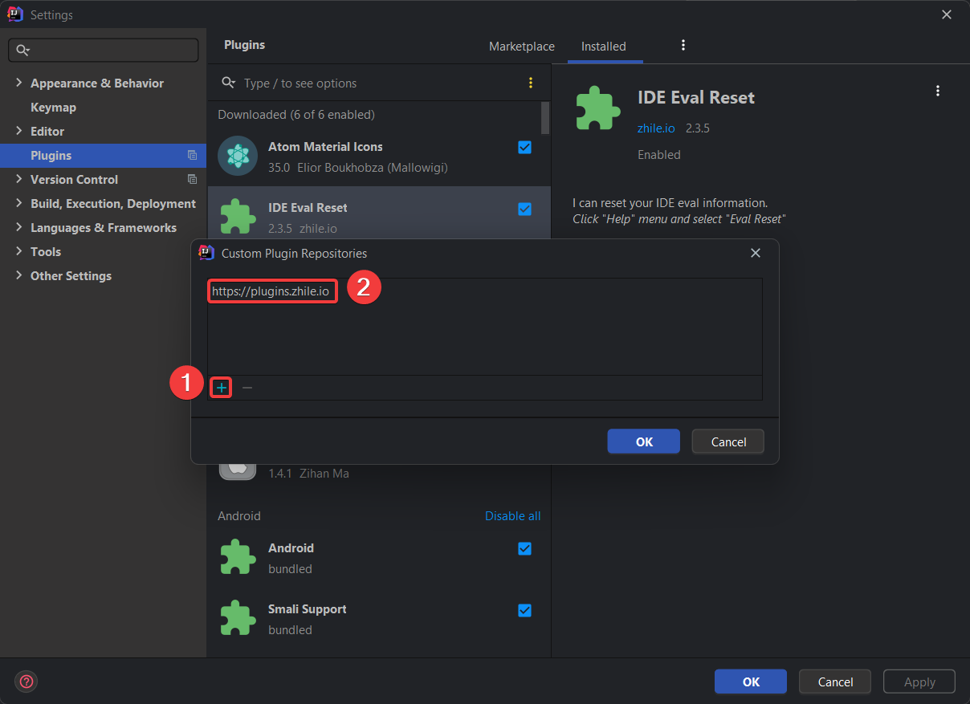Open IDE Eval Reset detail kebab menu

coord(938,92)
